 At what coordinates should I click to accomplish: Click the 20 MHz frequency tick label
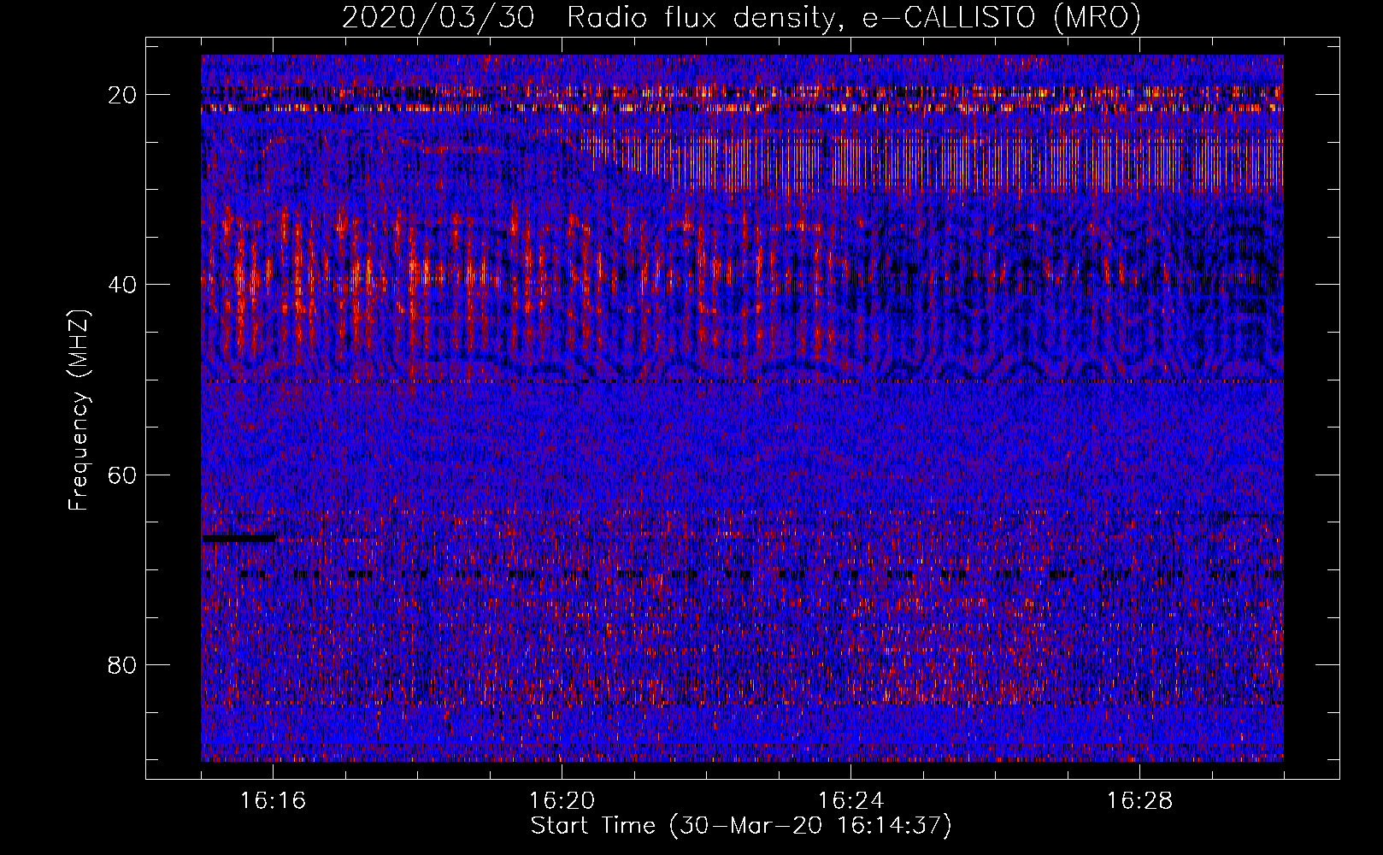coord(123,95)
